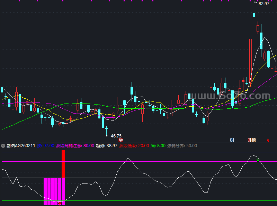The height and width of the screenshot is (206, 277).
Task: Click the 趋势 38.97 value label
Action: [x=106, y=146]
